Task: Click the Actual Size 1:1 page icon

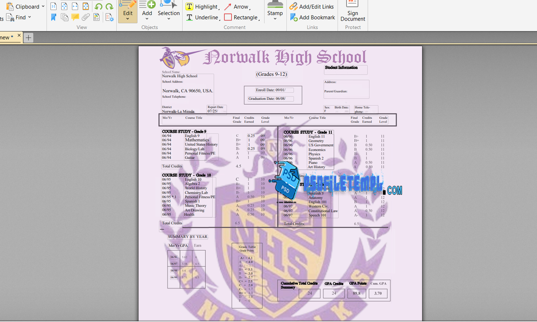Action: 54,6
